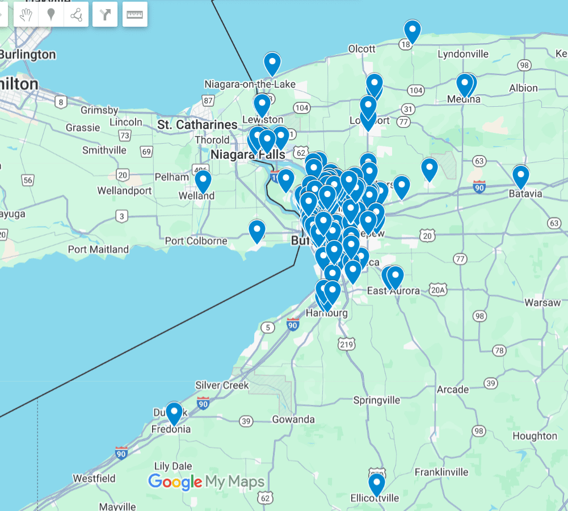Choose the Add marker tool
568x511 pixels.
(51, 15)
